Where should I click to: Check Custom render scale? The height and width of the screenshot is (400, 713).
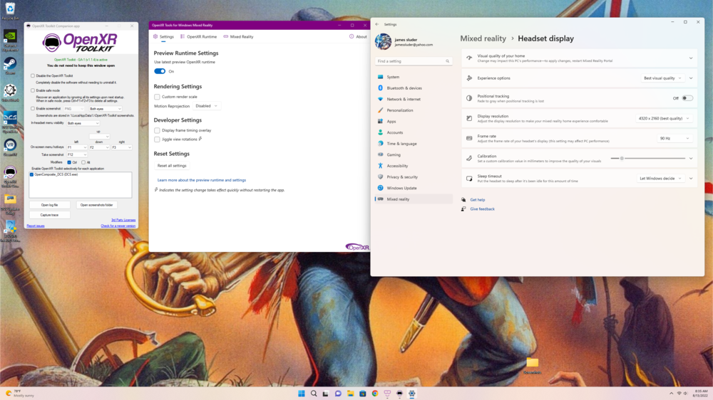(157, 97)
